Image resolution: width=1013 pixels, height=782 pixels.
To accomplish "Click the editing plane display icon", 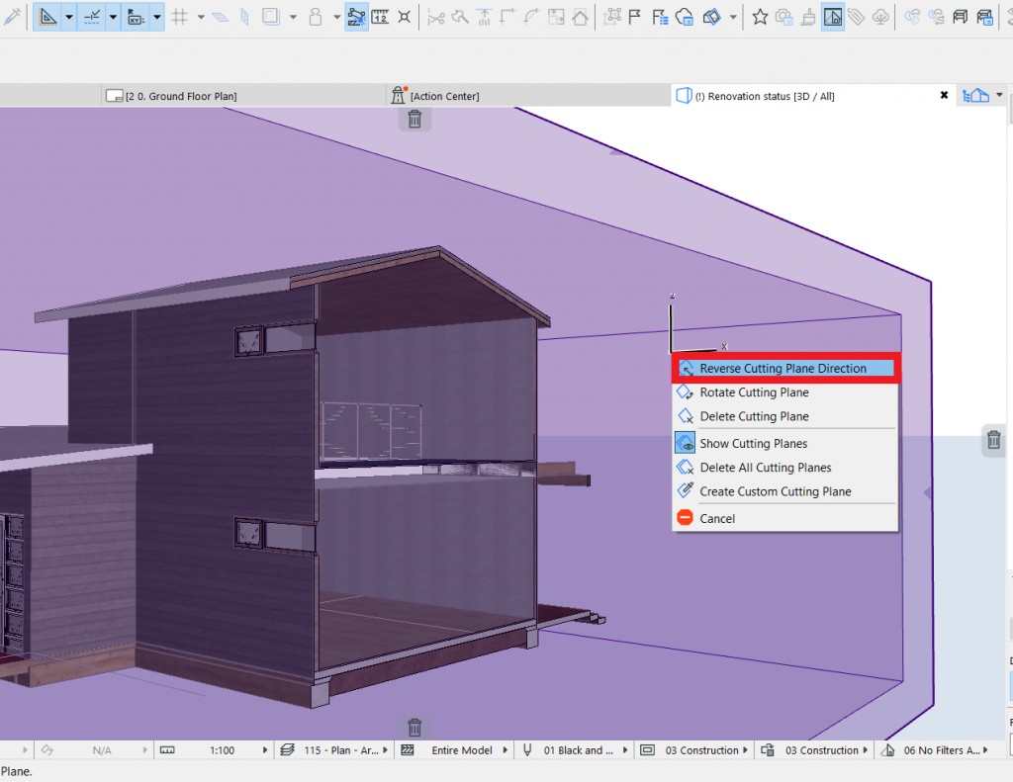I will (221, 17).
